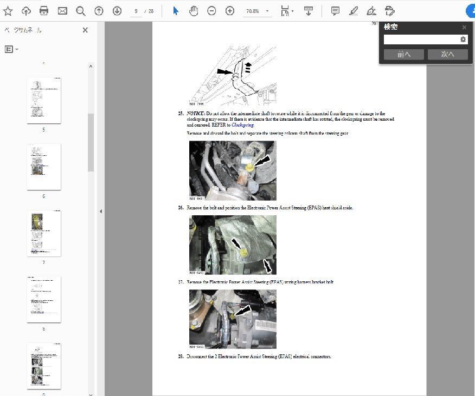Click thumbnail panel scrollbar thumb

point(91,142)
